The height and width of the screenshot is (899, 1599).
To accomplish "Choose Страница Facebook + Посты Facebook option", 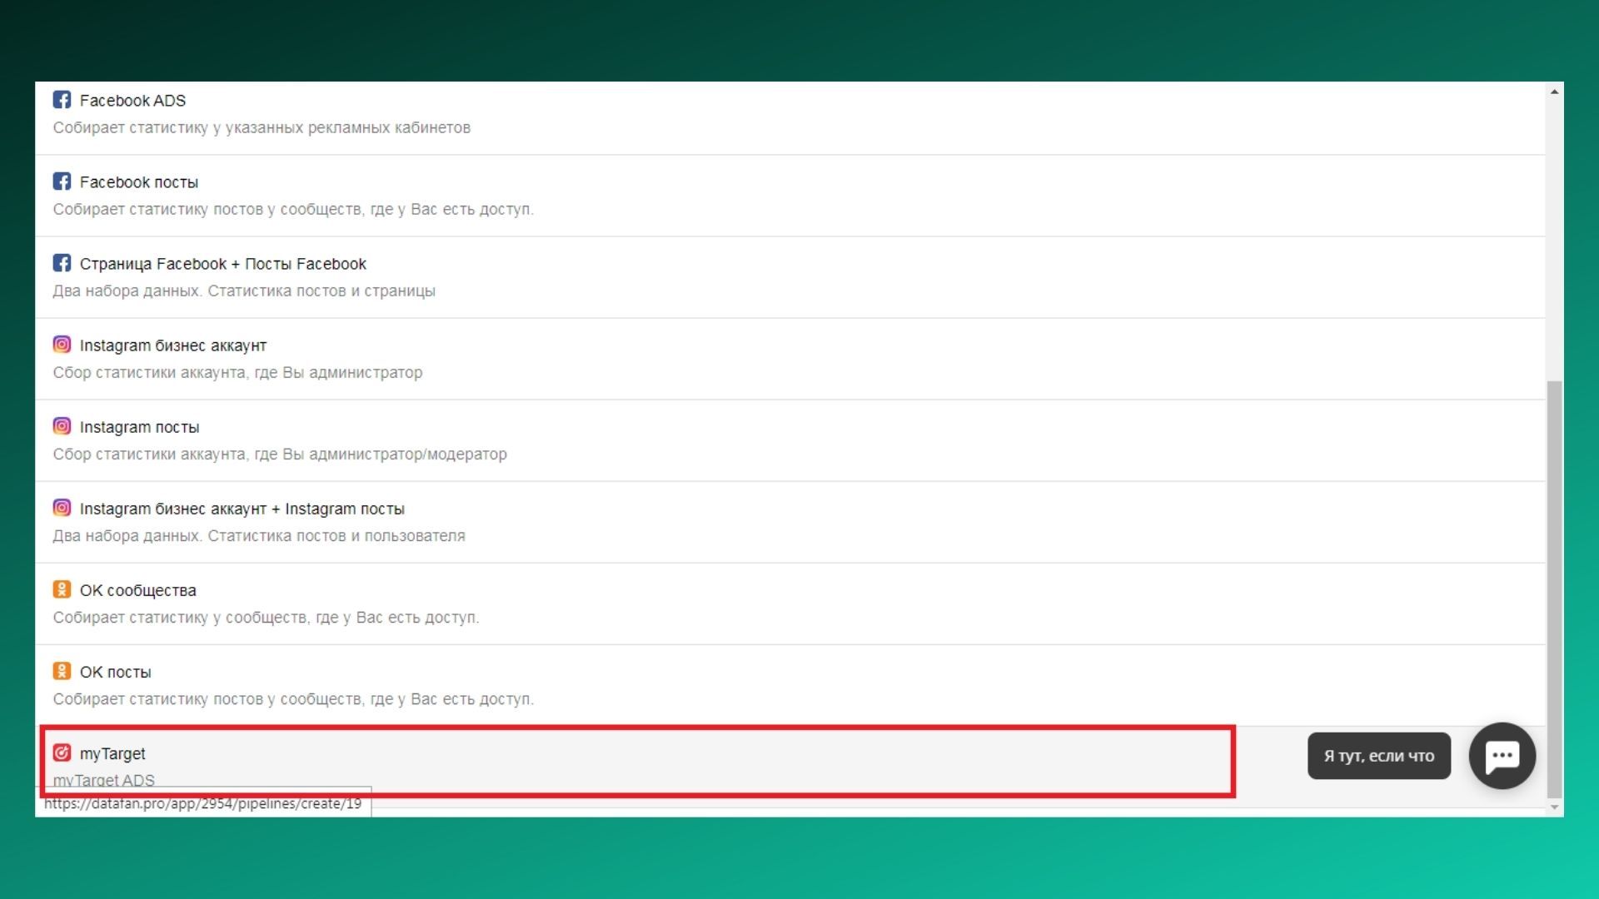I will [x=223, y=264].
